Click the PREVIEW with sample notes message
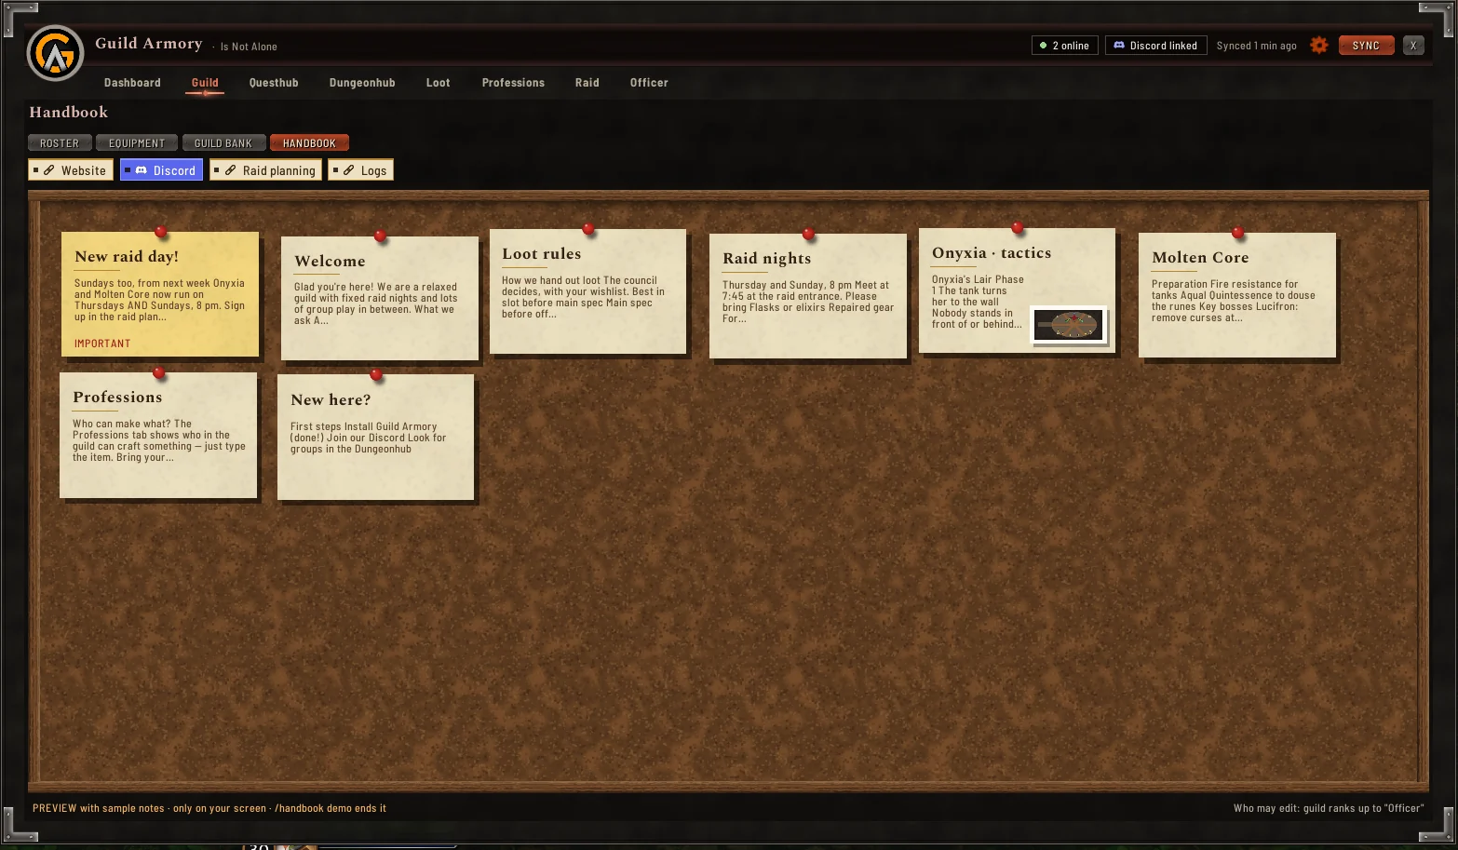This screenshot has width=1458, height=850. pyautogui.click(x=209, y=808)
